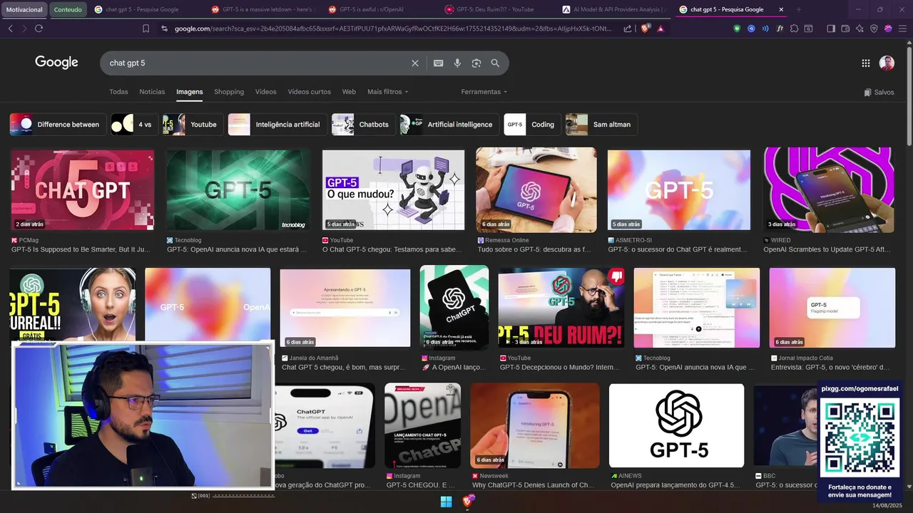
Task: Select the Chatbots filter chip
Action: pyautogui.click(x=364, y=124)
